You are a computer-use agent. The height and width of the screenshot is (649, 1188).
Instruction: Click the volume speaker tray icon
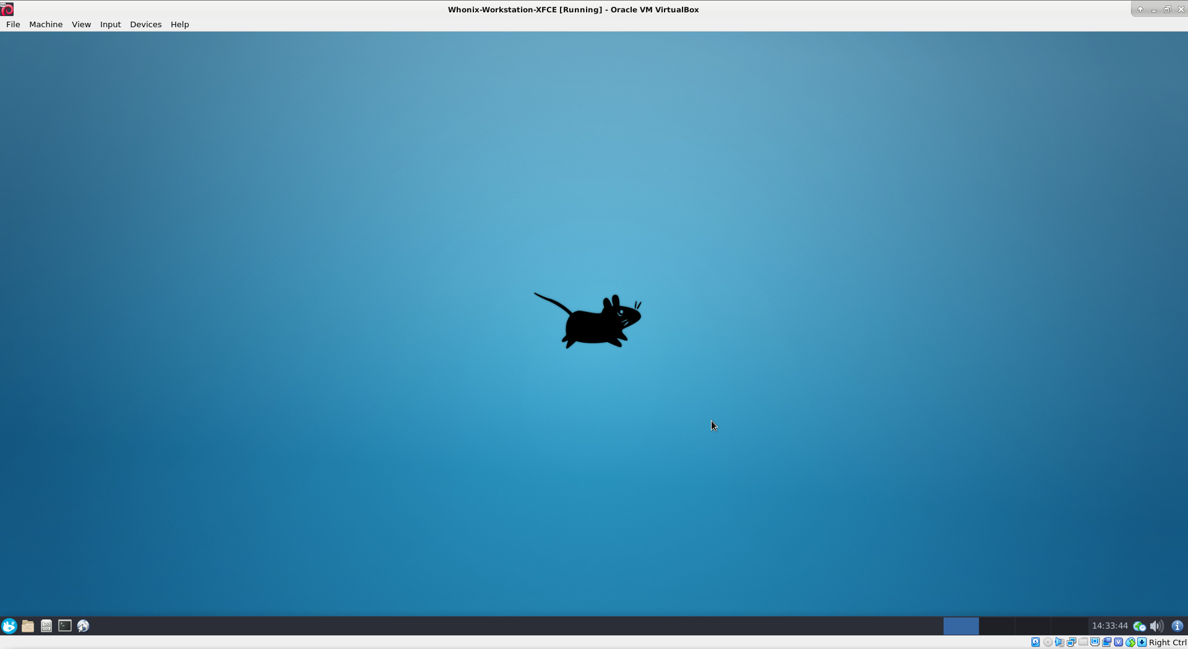[1156, 626]
